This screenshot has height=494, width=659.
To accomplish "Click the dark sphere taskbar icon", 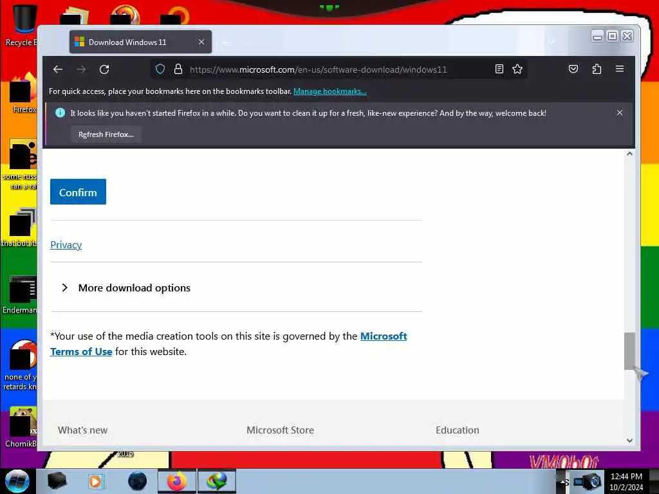I will coord(137,481).
